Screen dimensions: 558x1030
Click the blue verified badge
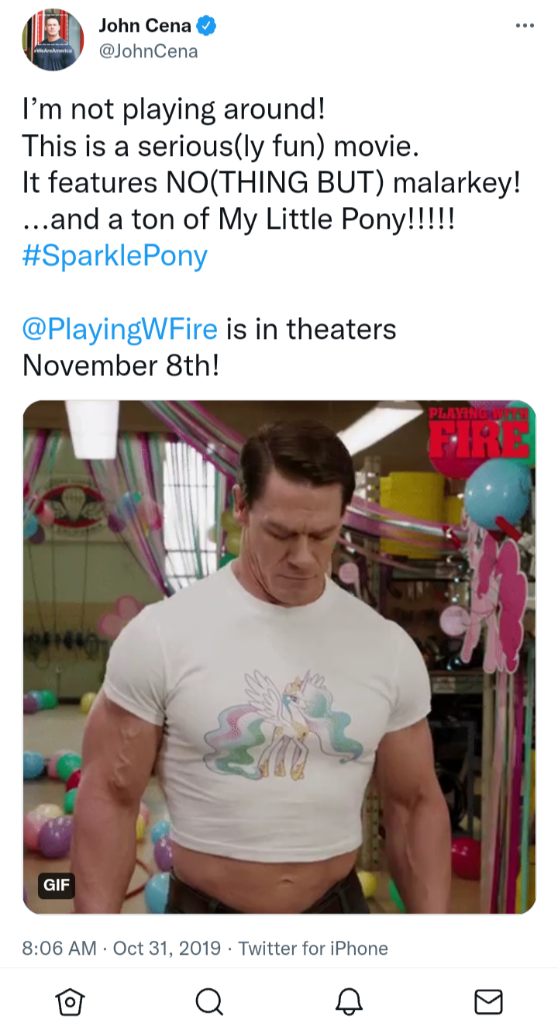point(205,26)
